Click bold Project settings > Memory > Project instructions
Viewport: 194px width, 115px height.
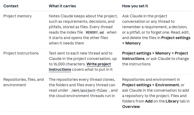pos(155,56)
